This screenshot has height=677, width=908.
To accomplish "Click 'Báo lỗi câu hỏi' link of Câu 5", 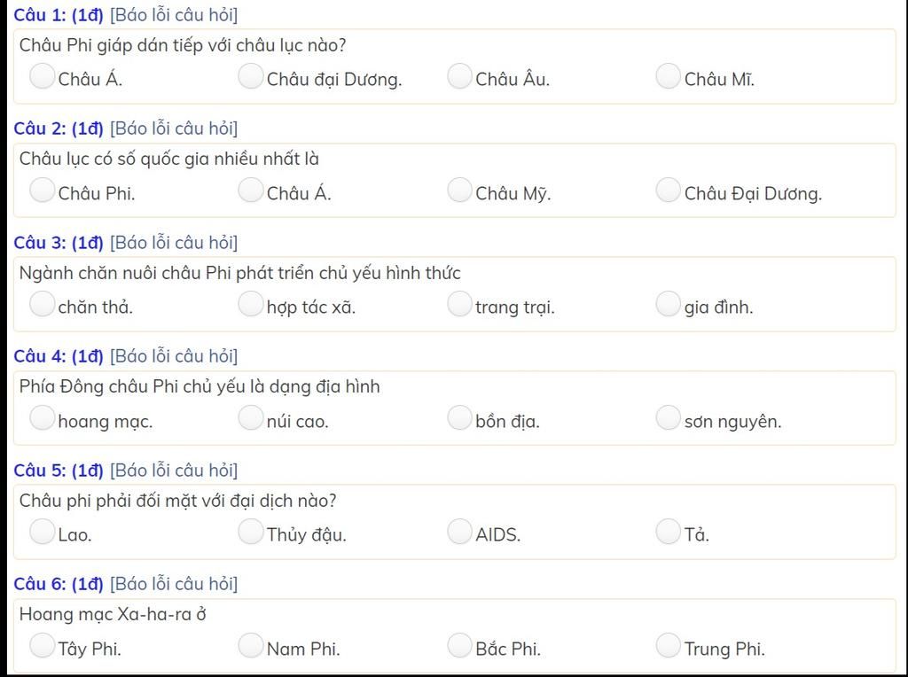I will pos(174,471).
